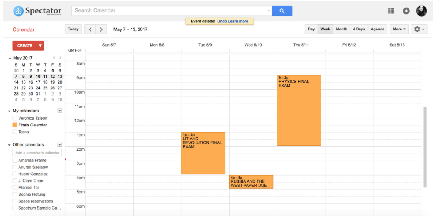Go to next week with right arrow

click(101, 29)
